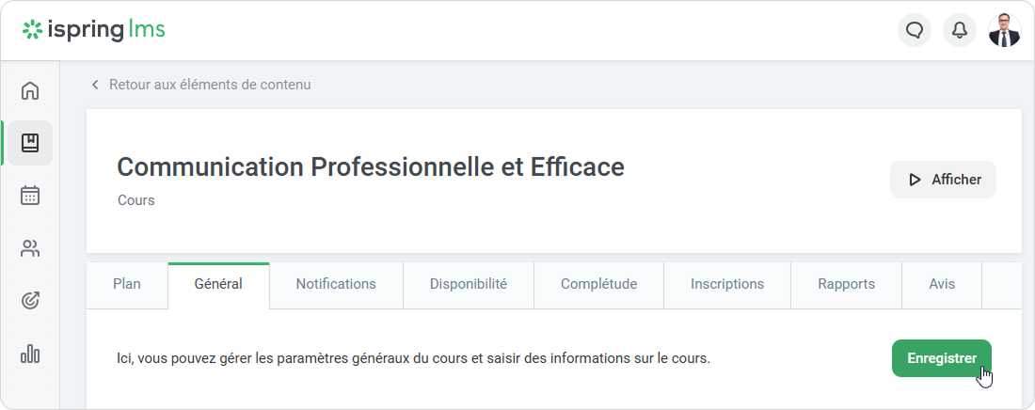Open the chat messages icon

click(915, 30)
